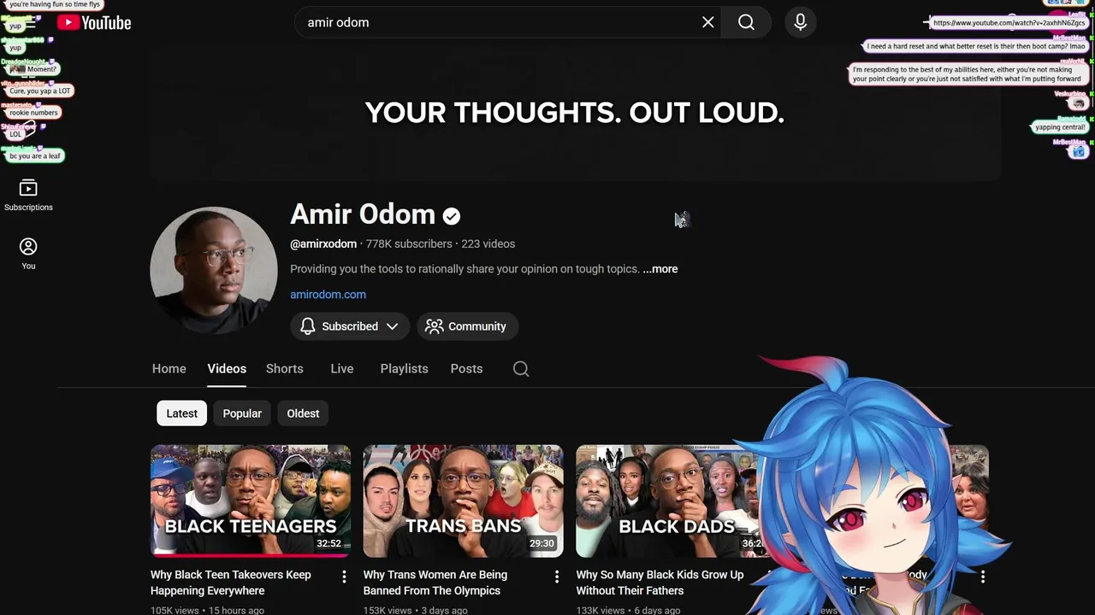
Task: Open more options for the Black Teen Takeovers video
Action: click(344, 577)
